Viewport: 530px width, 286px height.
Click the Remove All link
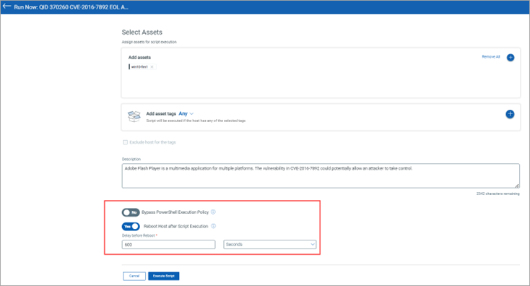tap(491, 57)
